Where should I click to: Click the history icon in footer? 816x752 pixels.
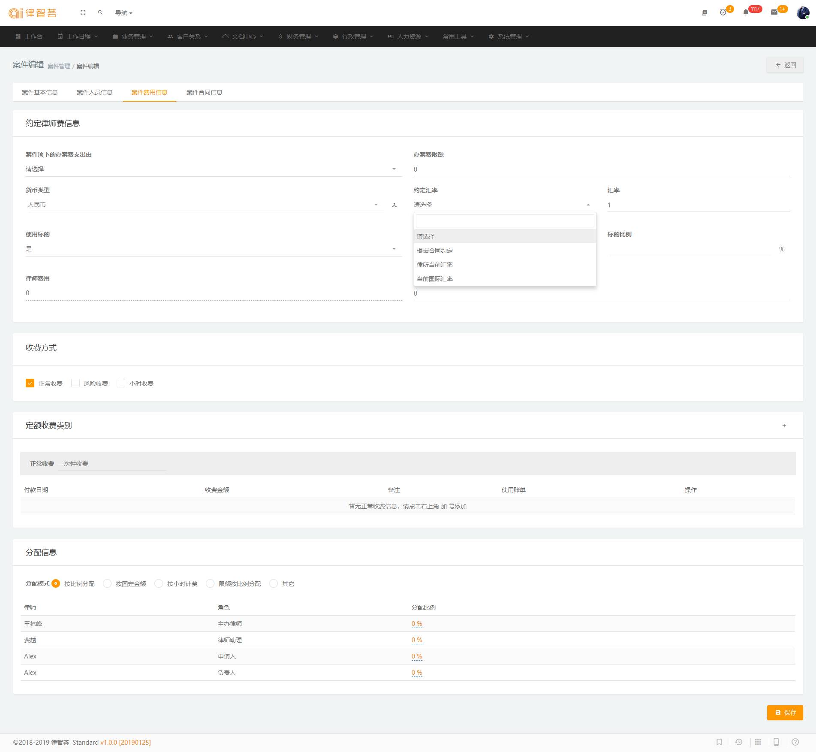click(738, 742)
